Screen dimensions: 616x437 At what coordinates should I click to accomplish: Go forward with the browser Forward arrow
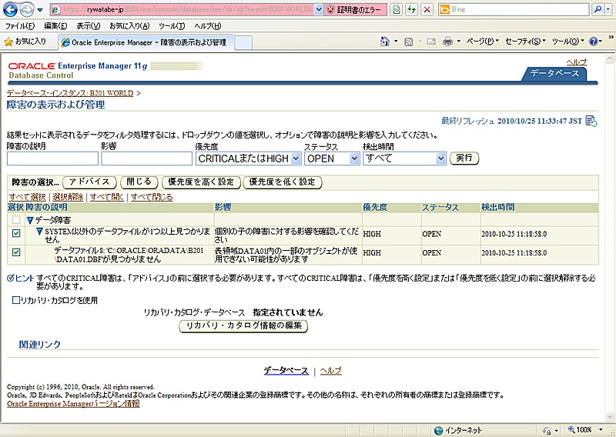pos(27,9)
